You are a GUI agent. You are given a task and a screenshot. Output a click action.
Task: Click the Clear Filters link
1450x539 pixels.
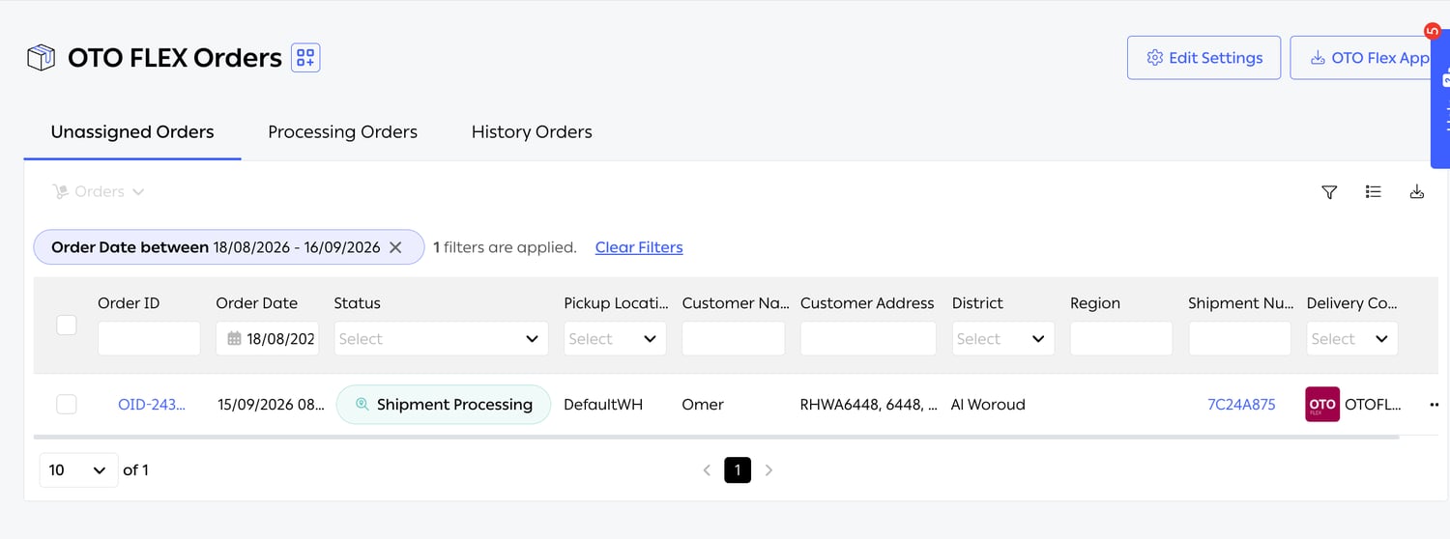pyautogui.click(x=639, y=247)
